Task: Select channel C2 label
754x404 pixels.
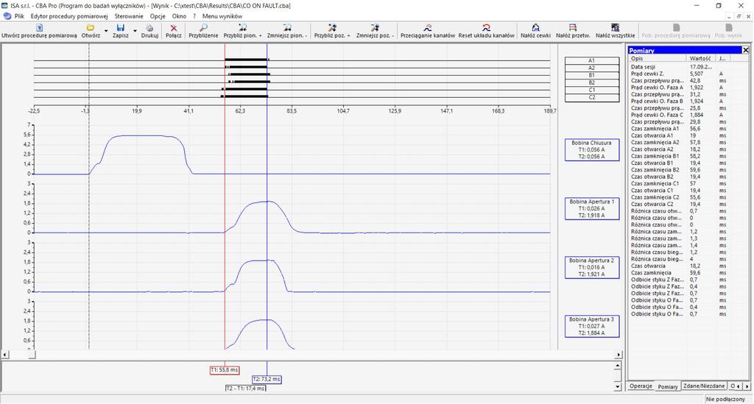Action: pyautogui.click(x=591, y=97)
